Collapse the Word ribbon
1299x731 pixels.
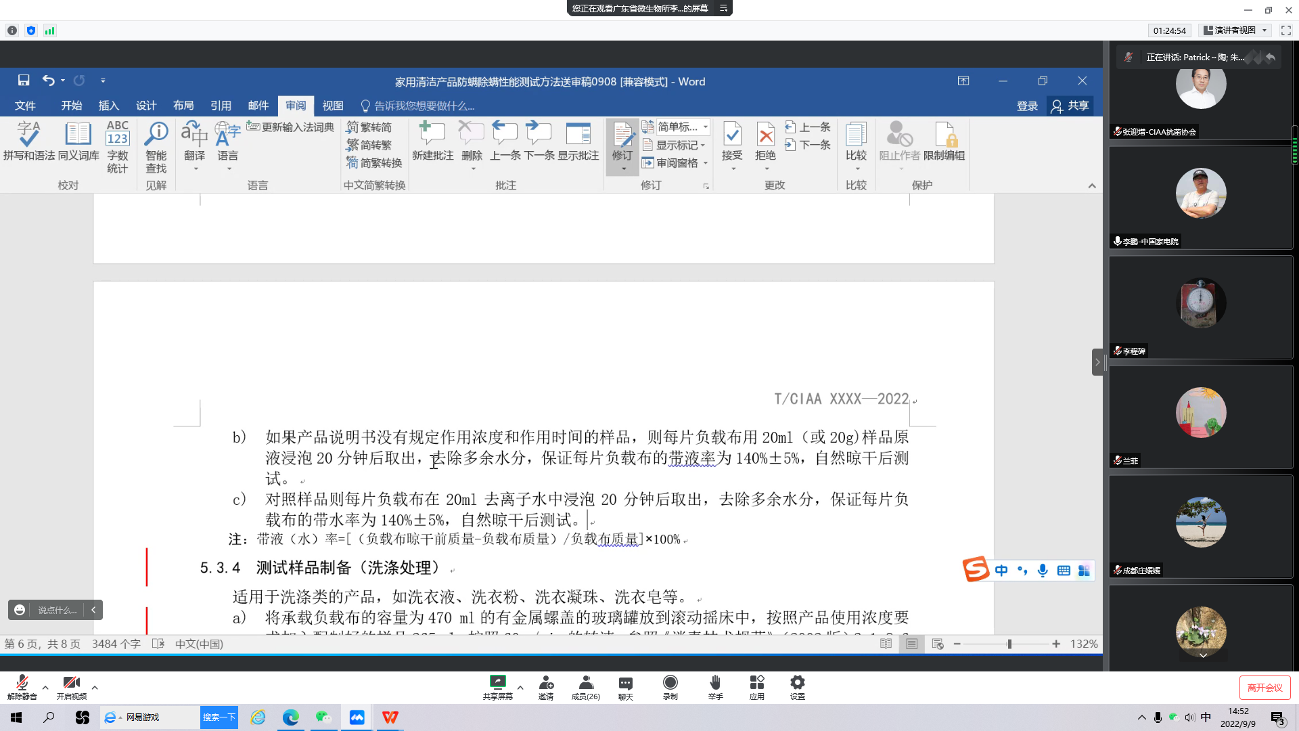point(1092,185)
